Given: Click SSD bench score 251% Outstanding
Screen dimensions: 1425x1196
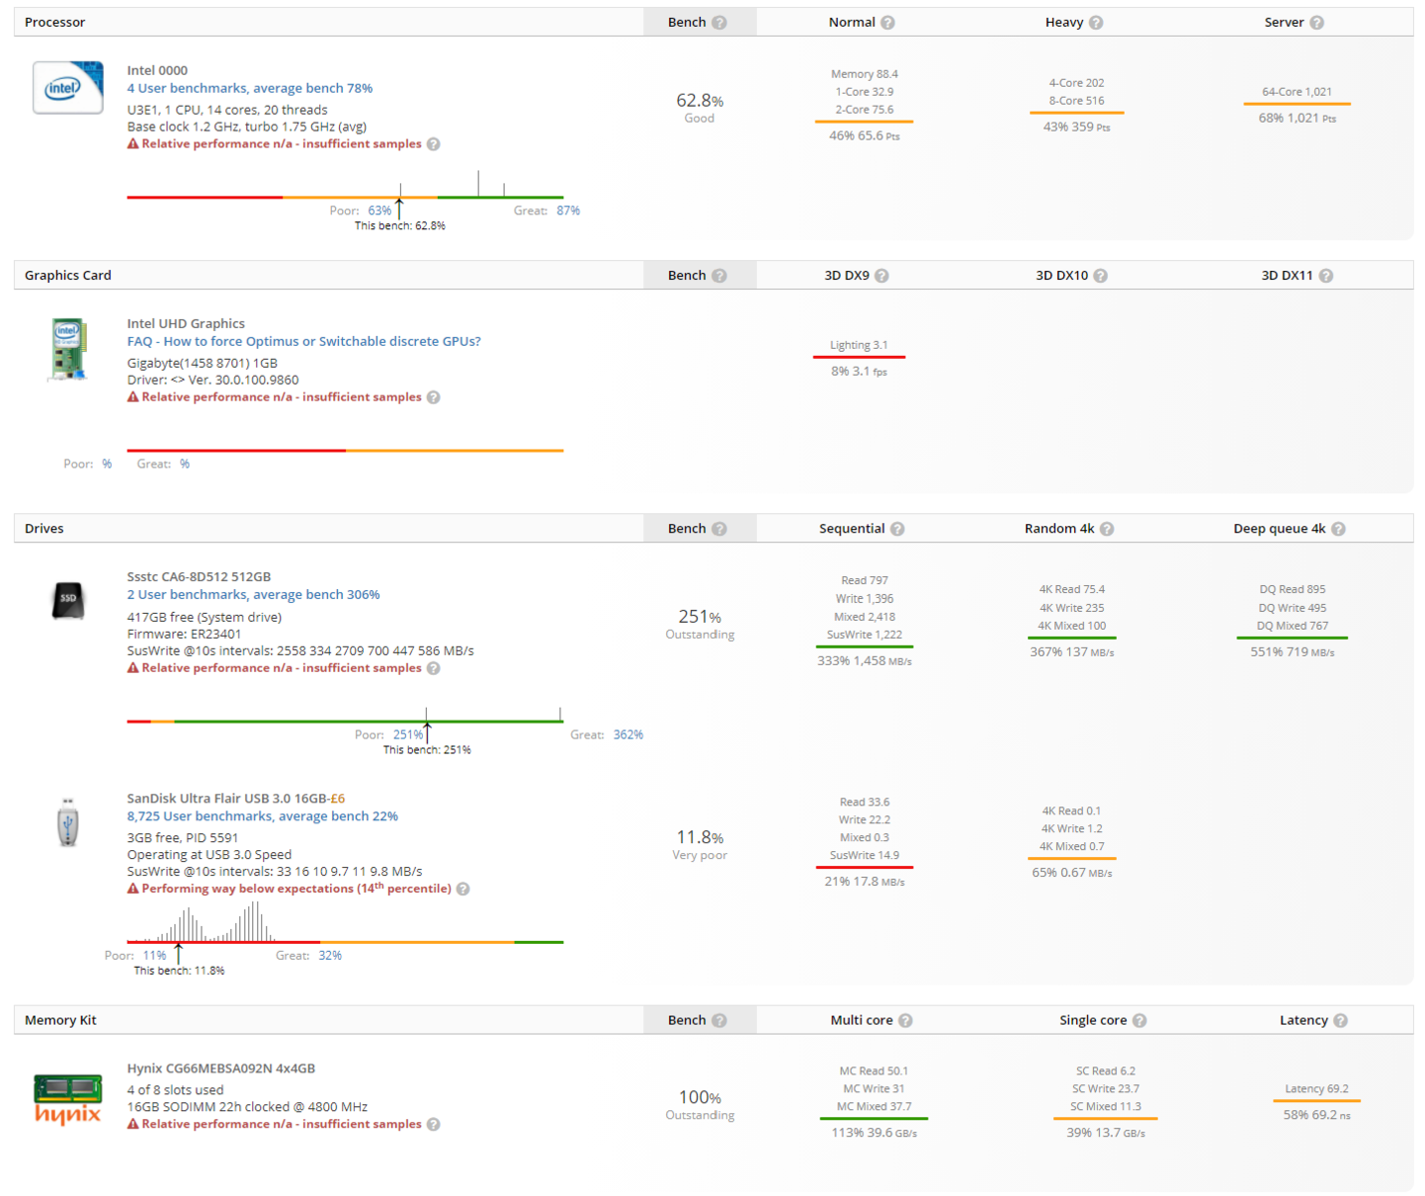Looking at the screenshot, I should click(699, 624).
